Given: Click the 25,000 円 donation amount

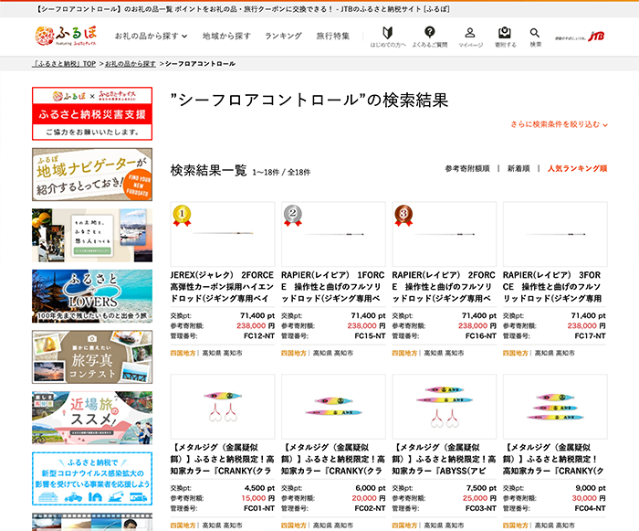Looking at the screenshot, I should 479,498.
